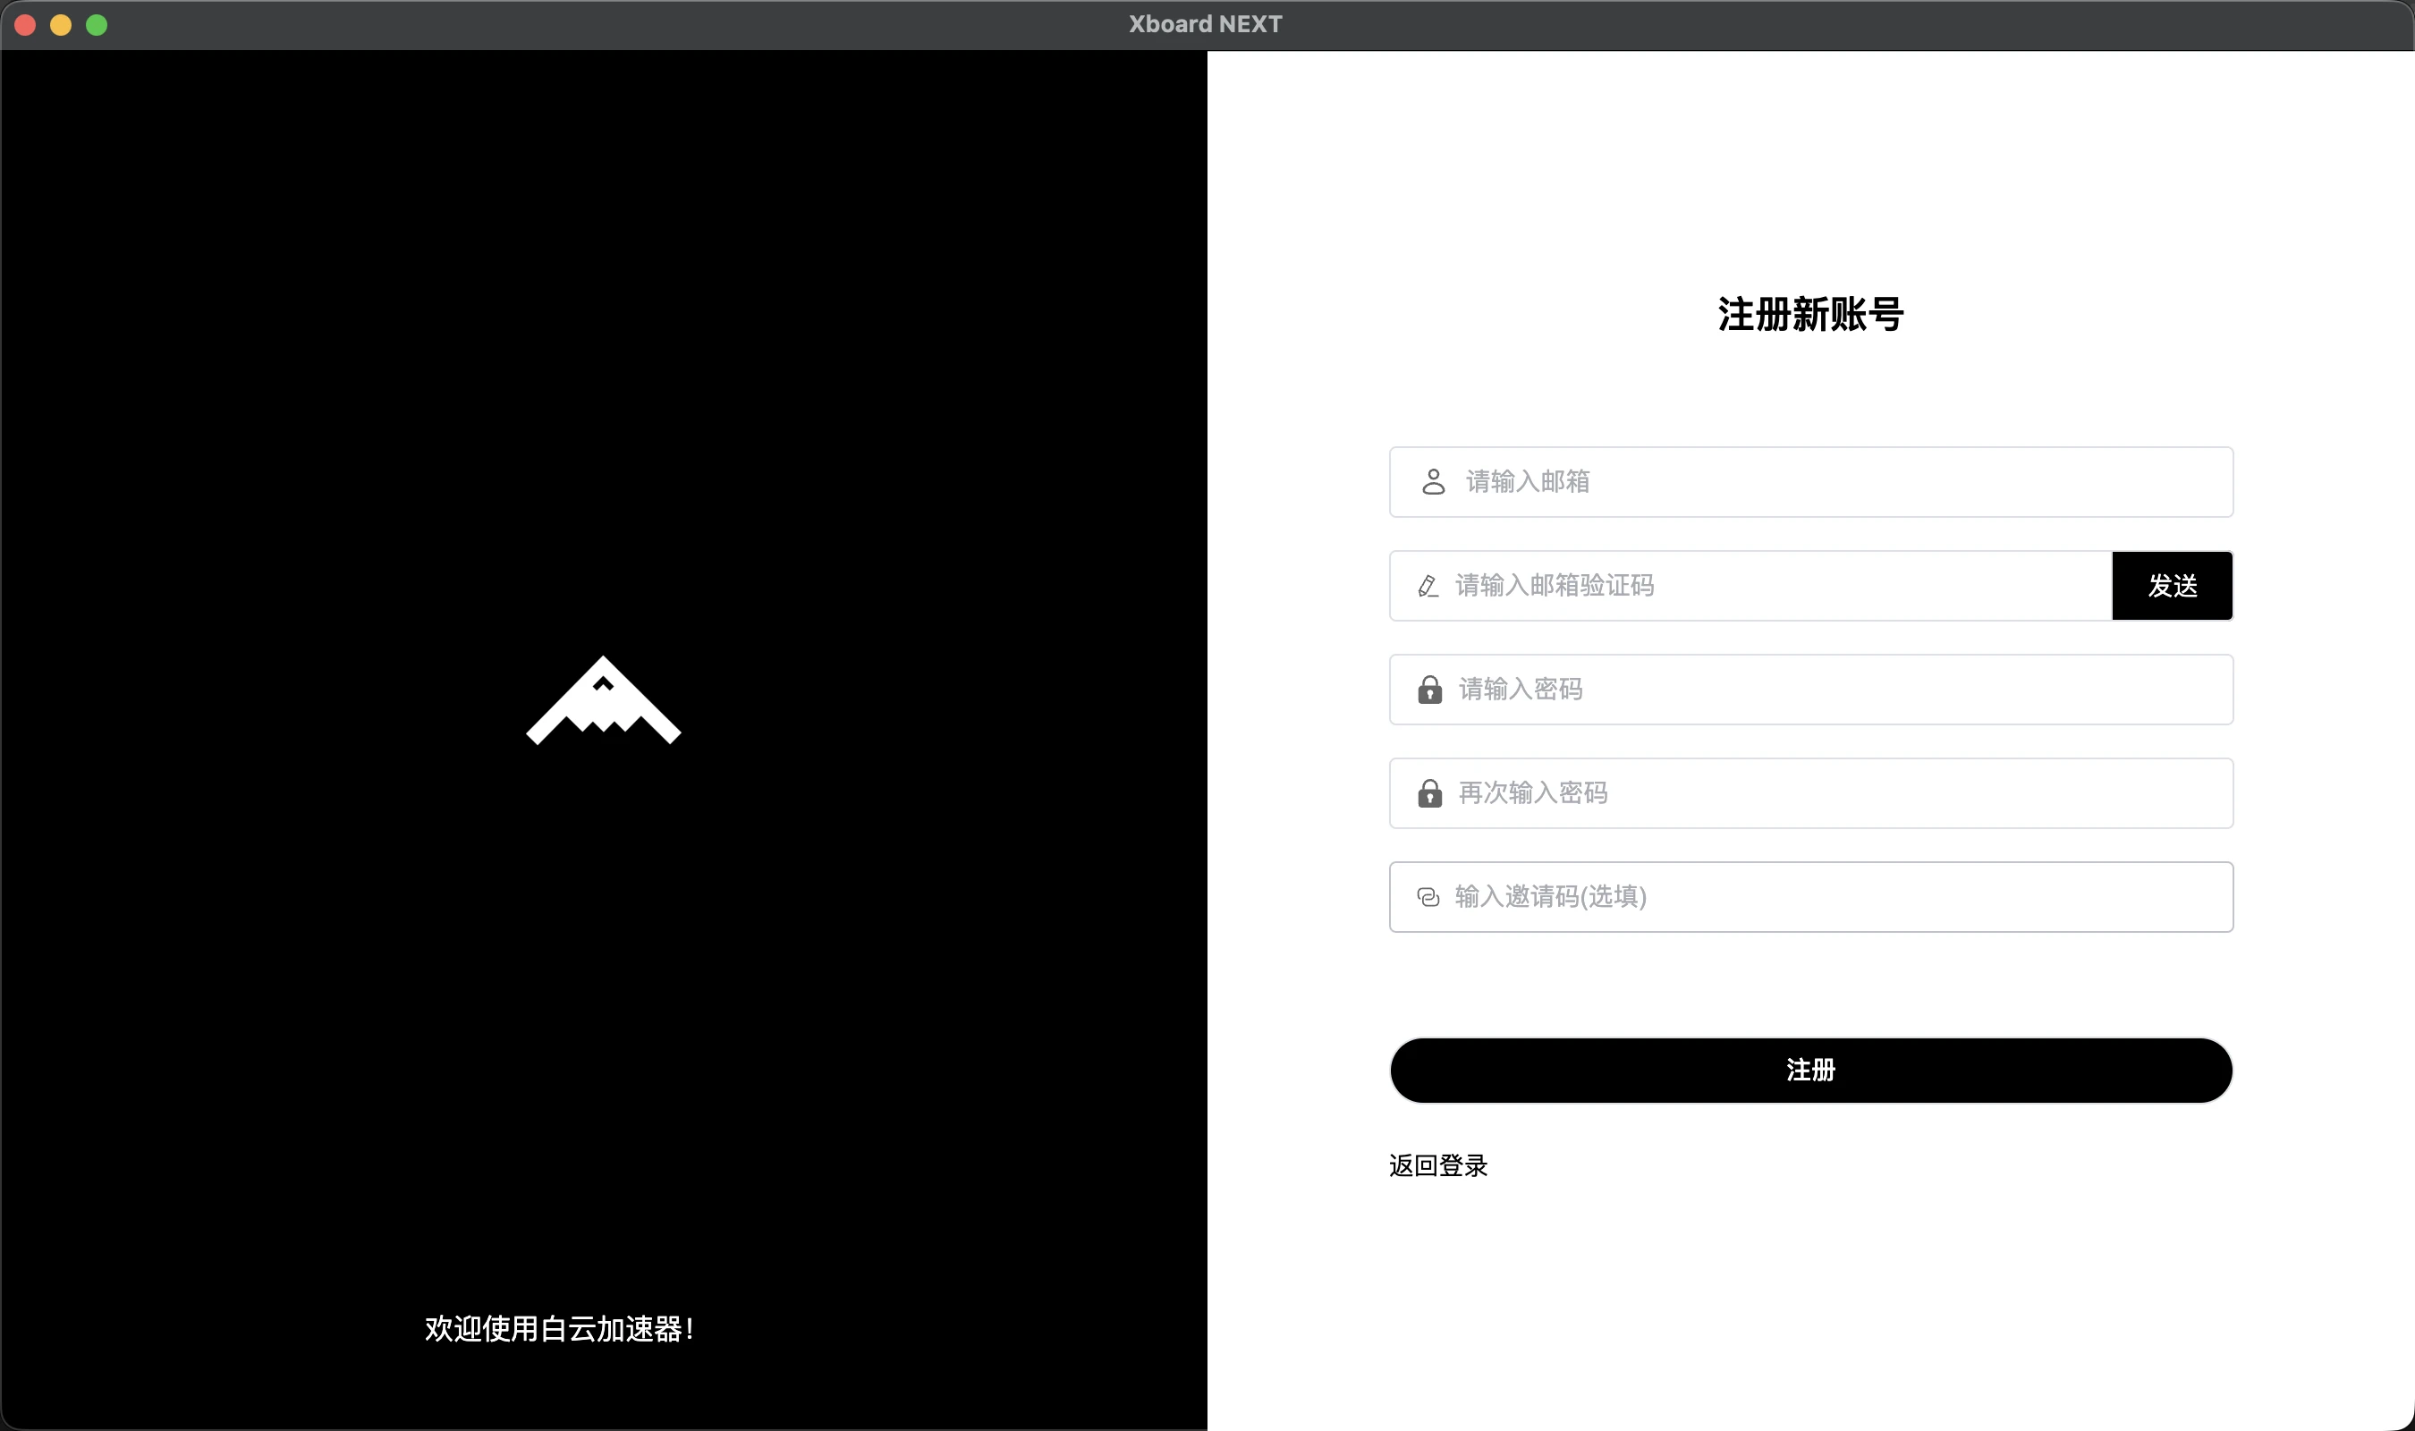Screen dimensions: 2415x1431
Task: Close the window with red button
Action: (x=26, y=25)
